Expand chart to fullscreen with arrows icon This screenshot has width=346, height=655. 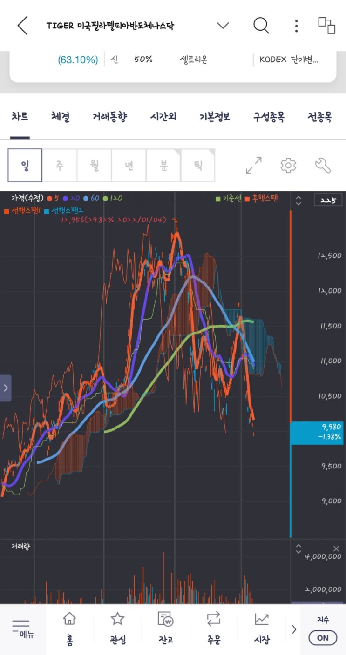(254, 166)
